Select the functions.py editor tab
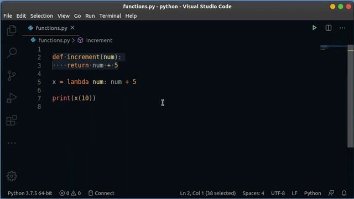This screenshot has width=354, height=199. click(x=51, y=28)
